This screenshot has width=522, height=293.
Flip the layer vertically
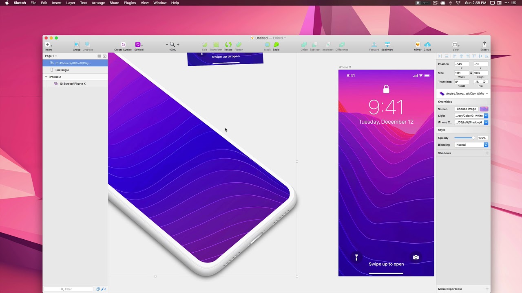pyautogui.click(x=484, y=82)
